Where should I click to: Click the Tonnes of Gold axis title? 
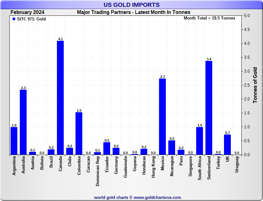click(x=255, y=85)
